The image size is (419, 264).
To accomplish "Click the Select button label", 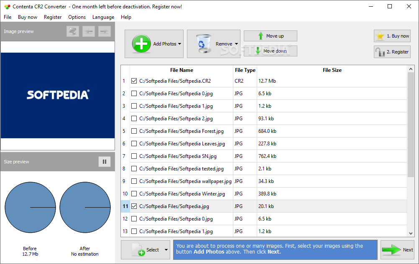I will [x=153, y=250].
